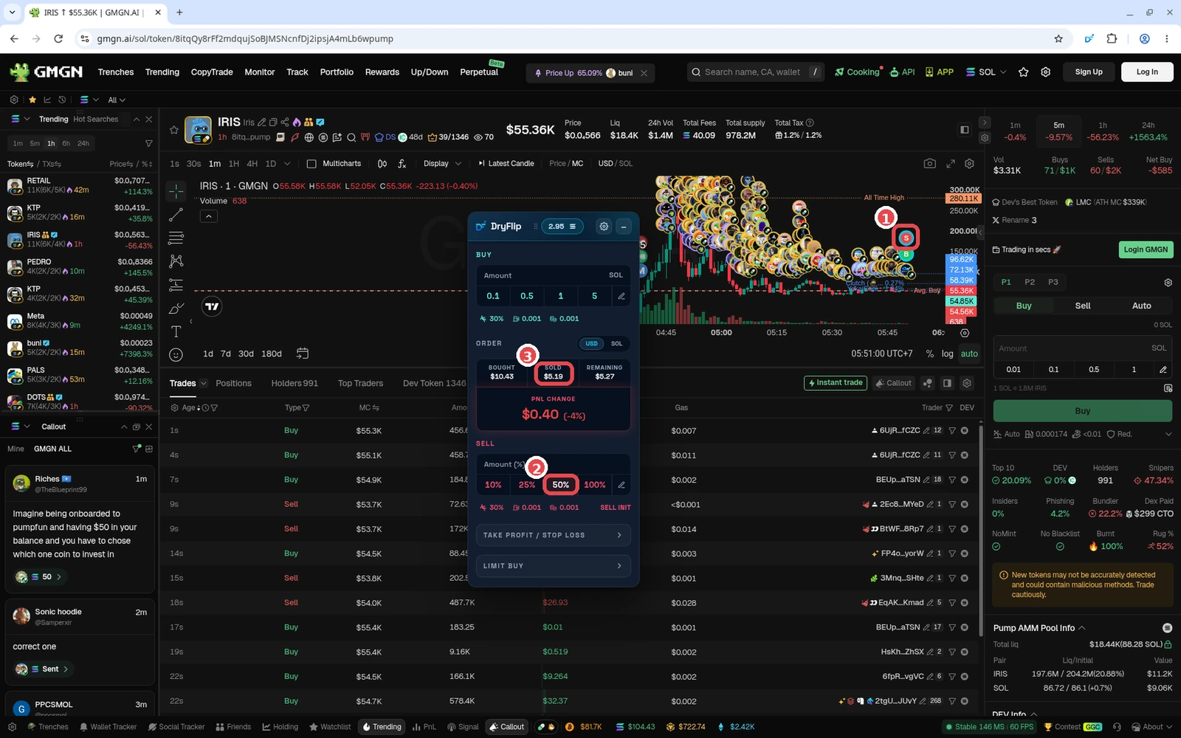The width and height of the screenshot is (1181, 738).
Task: Open the Top Traders tab
Action: 360,383
